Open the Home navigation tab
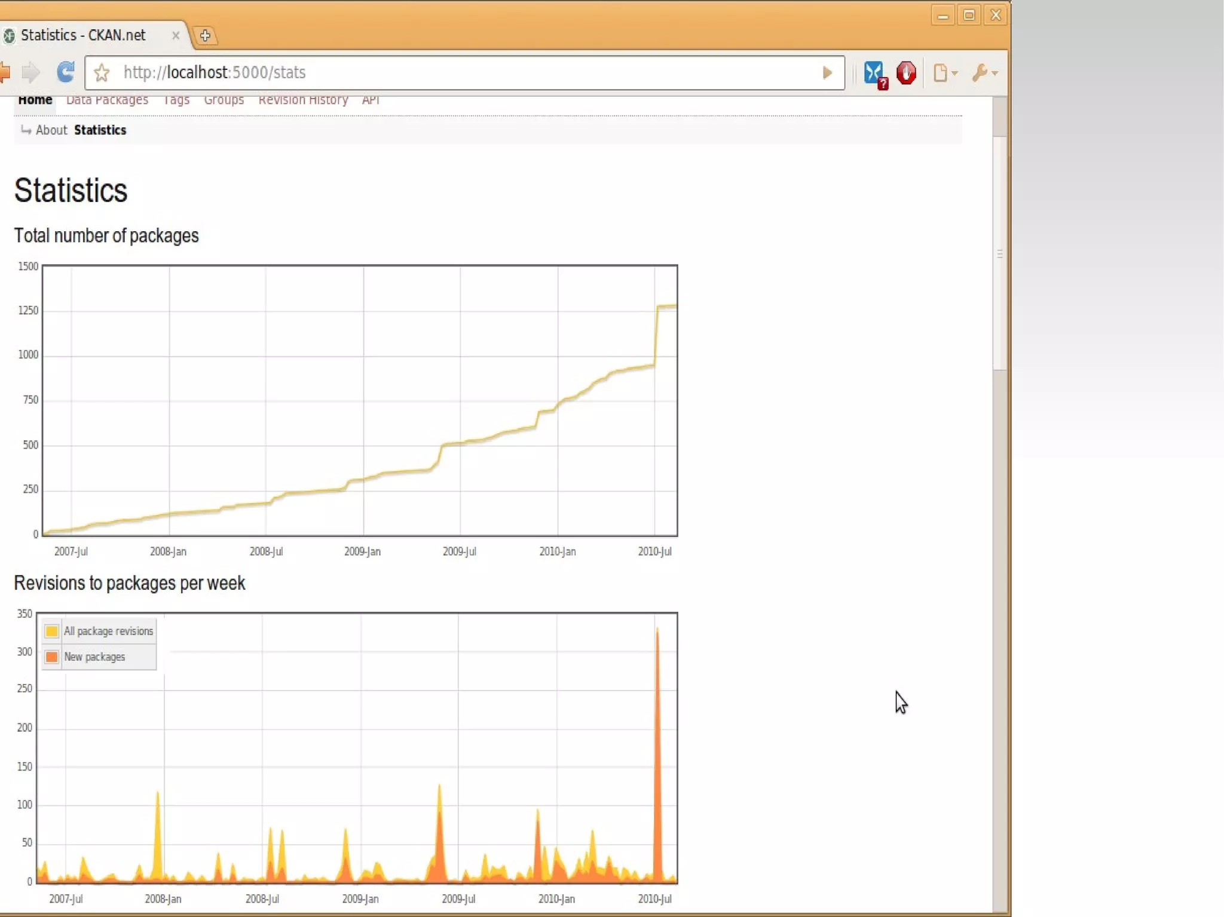Viewport: 1224px width, 917px height. [x=35, y=100]
